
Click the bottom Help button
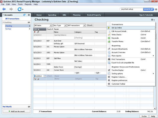tap(153, 116)
